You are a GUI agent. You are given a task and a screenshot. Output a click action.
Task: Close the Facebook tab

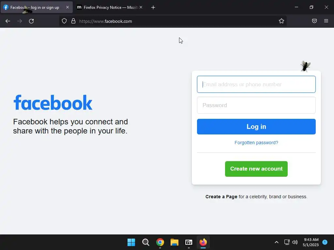[68, 7]
